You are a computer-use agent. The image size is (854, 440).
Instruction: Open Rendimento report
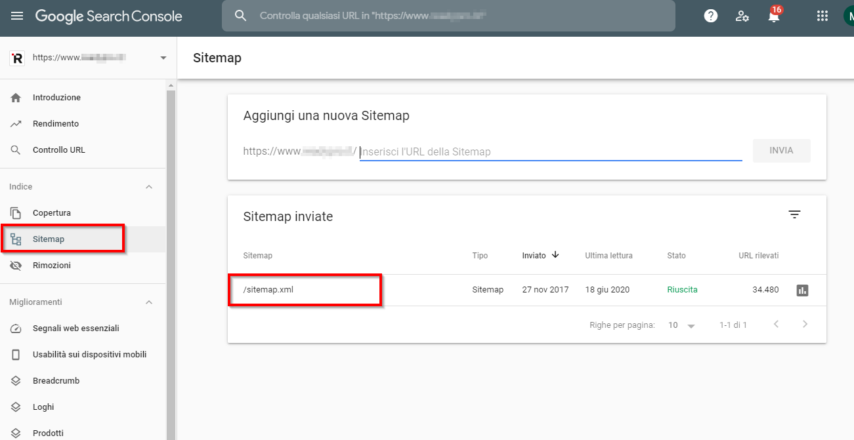(x=56, y=124)
